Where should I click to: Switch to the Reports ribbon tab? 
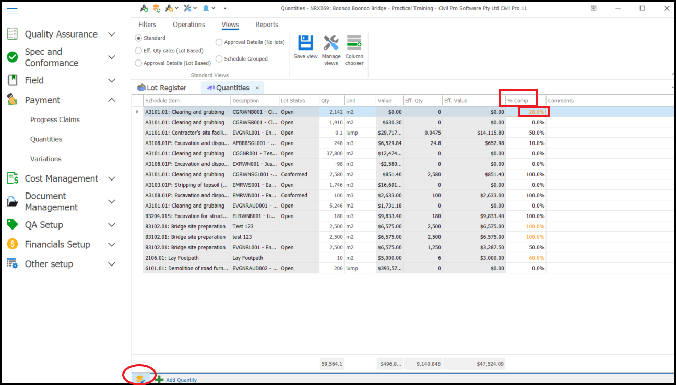[267, 25]
